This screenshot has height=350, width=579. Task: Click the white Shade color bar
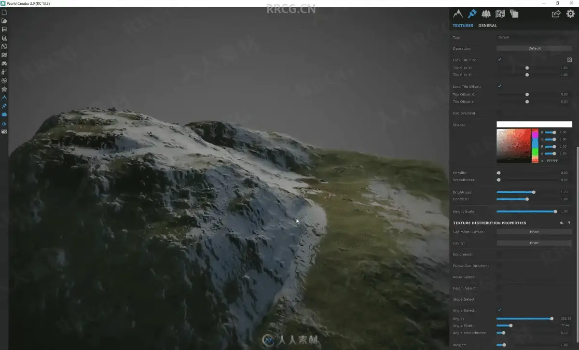pyautogui.click(x=534, y=125)
